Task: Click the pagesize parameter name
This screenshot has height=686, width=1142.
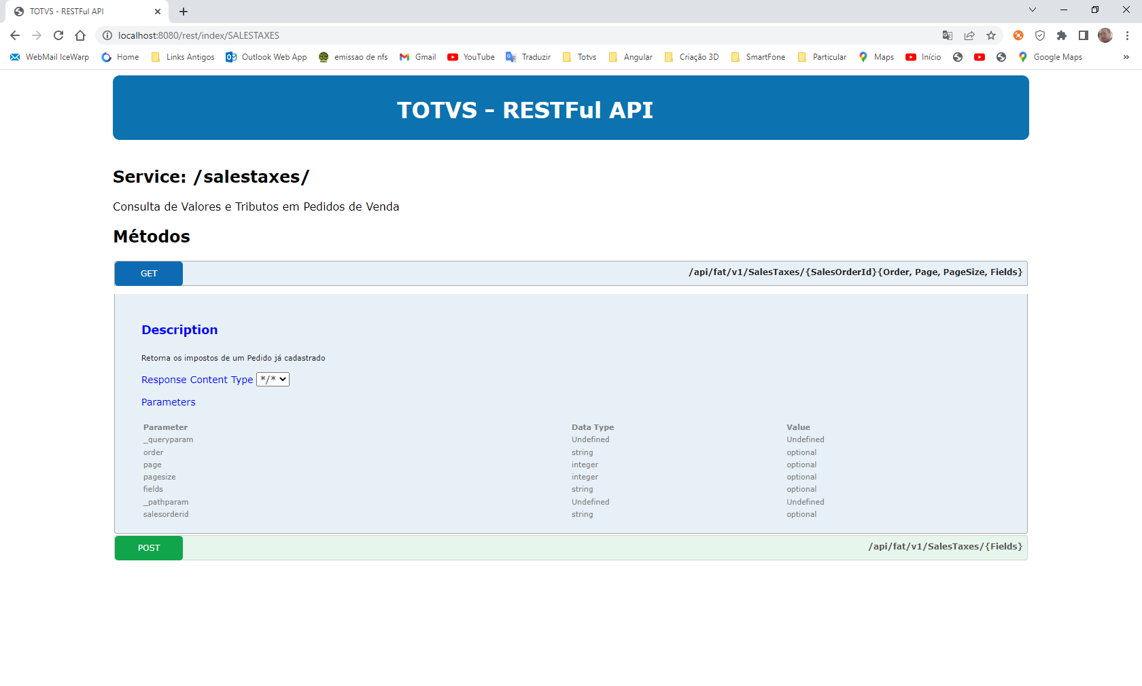Action: click(159, 477)
